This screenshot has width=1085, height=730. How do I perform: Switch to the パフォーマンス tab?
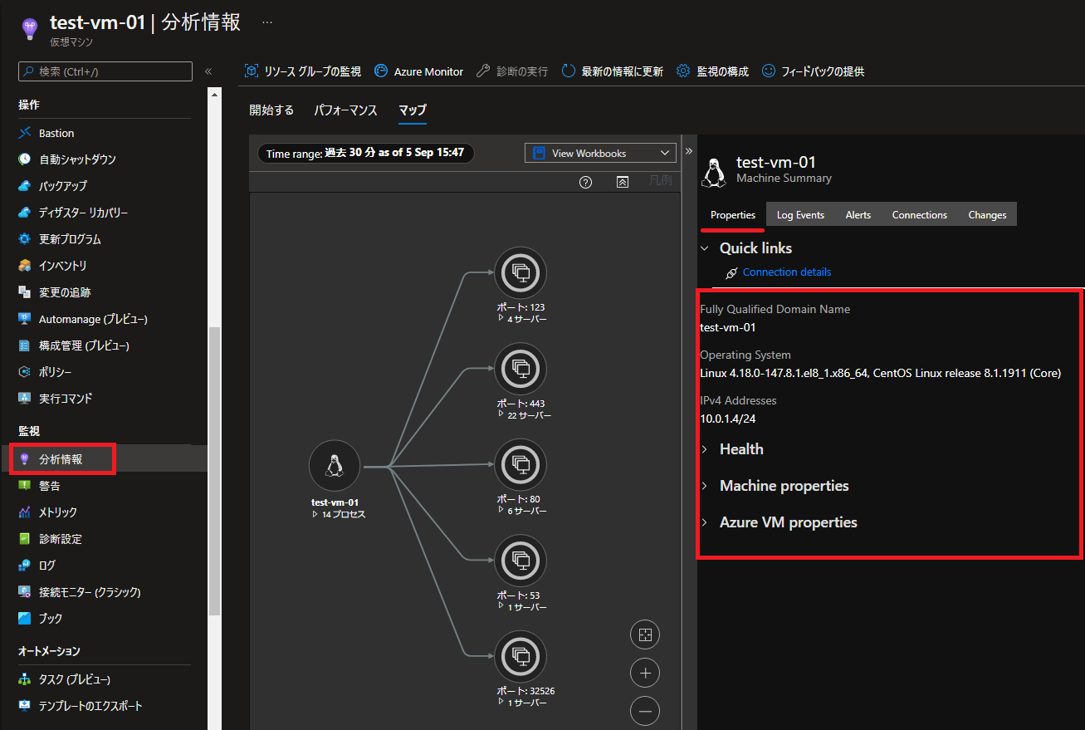click(345, 110)
